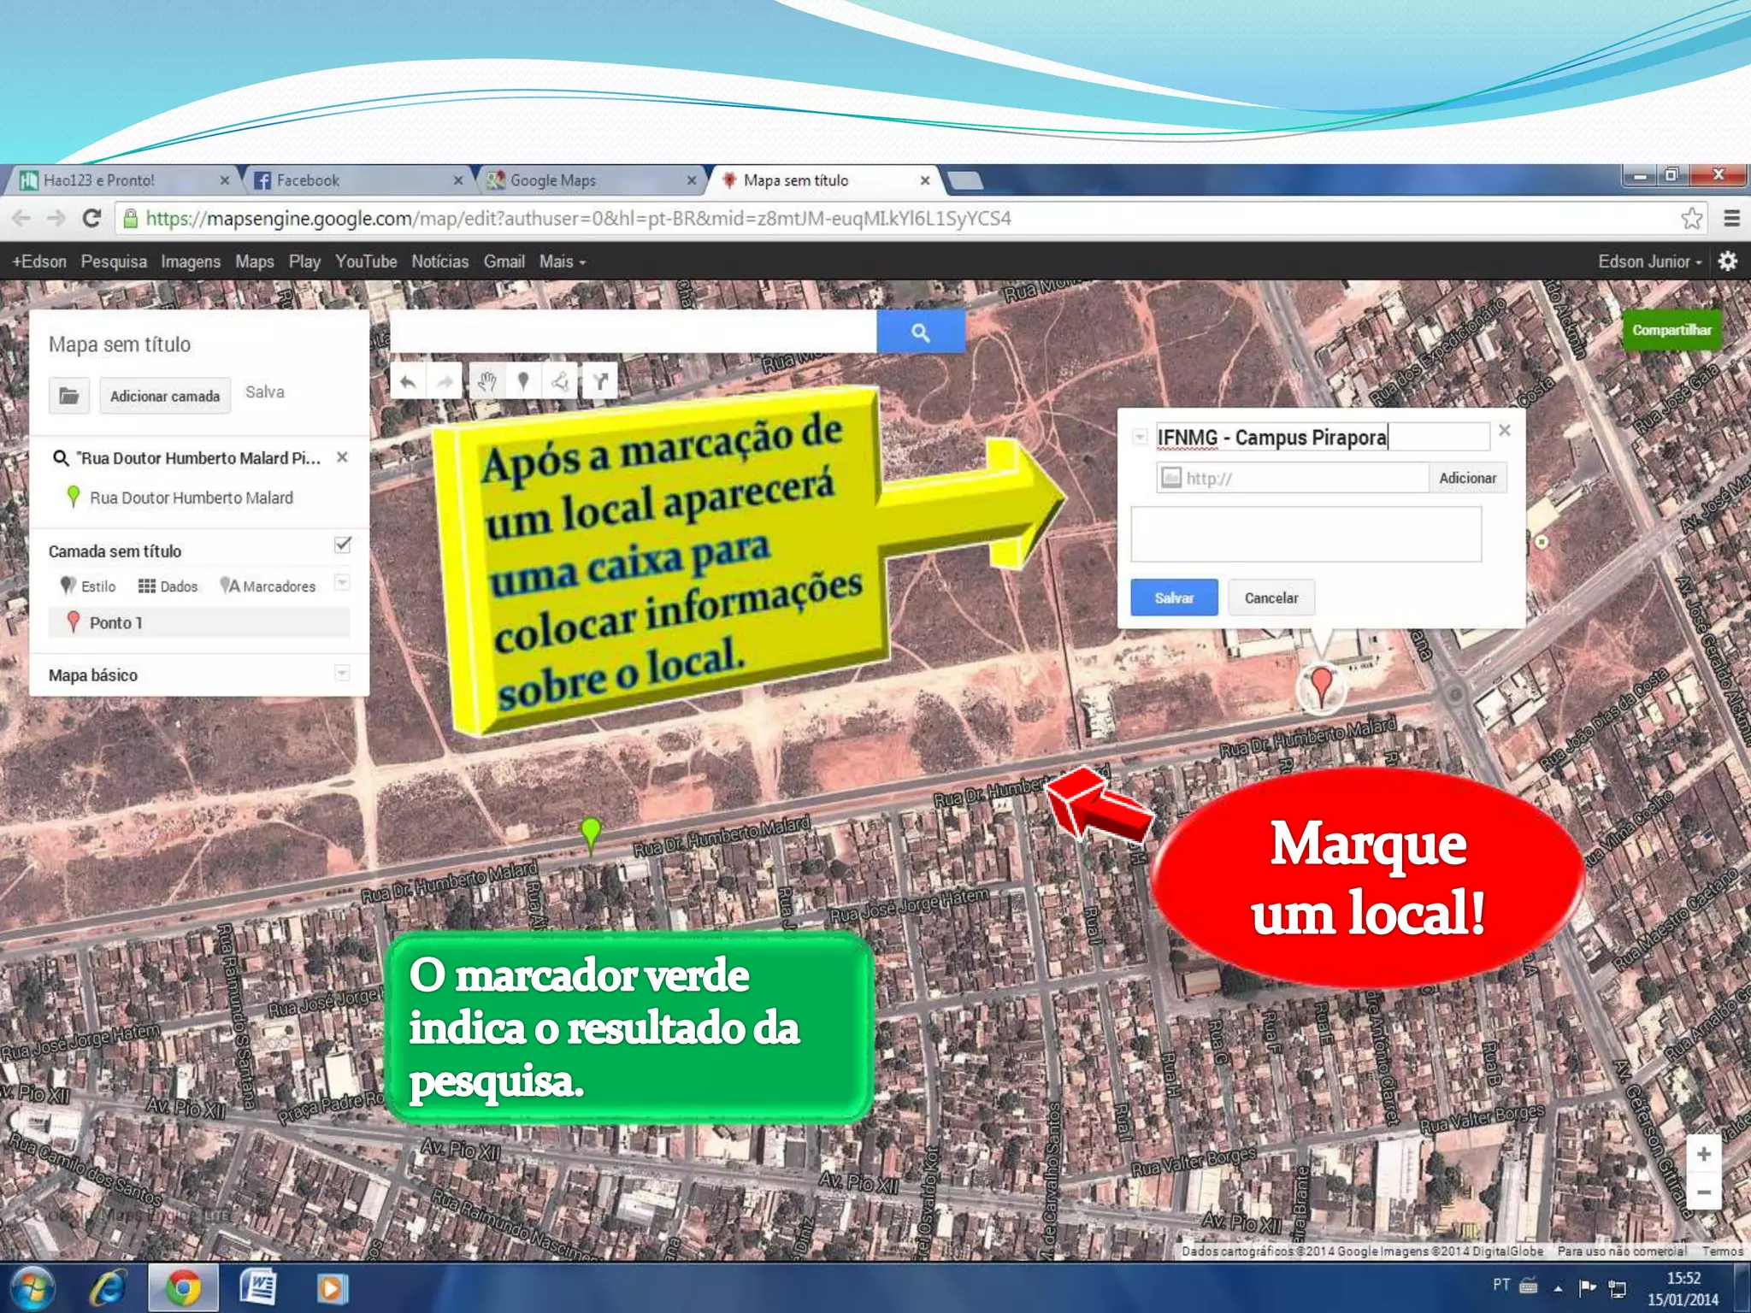Click the blue Salvar button
This screenshot has height=1313, width=1751.
(x=1173, y=598)
